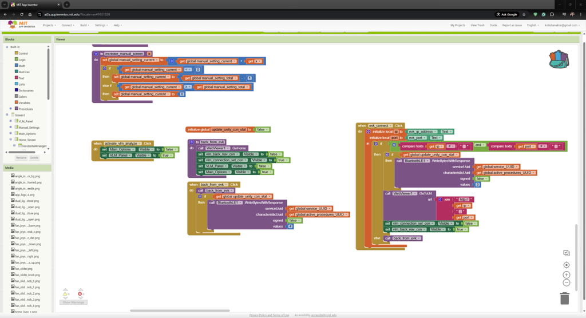Open the Help menu
The image size is (586, 318).
[x=118, y=25]
